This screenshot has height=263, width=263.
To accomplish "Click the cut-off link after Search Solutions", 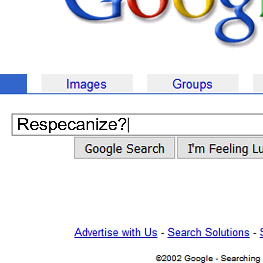I will tap(261, 232).
